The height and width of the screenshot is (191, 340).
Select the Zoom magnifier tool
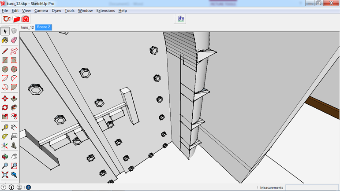[5, 165]
